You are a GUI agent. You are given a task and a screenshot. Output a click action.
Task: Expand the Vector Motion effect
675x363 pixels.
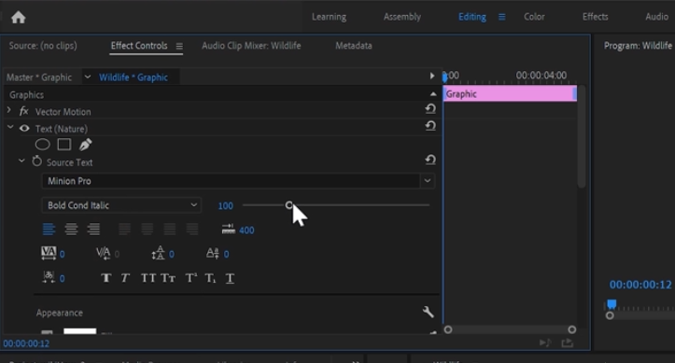click(x=8, y=110)
